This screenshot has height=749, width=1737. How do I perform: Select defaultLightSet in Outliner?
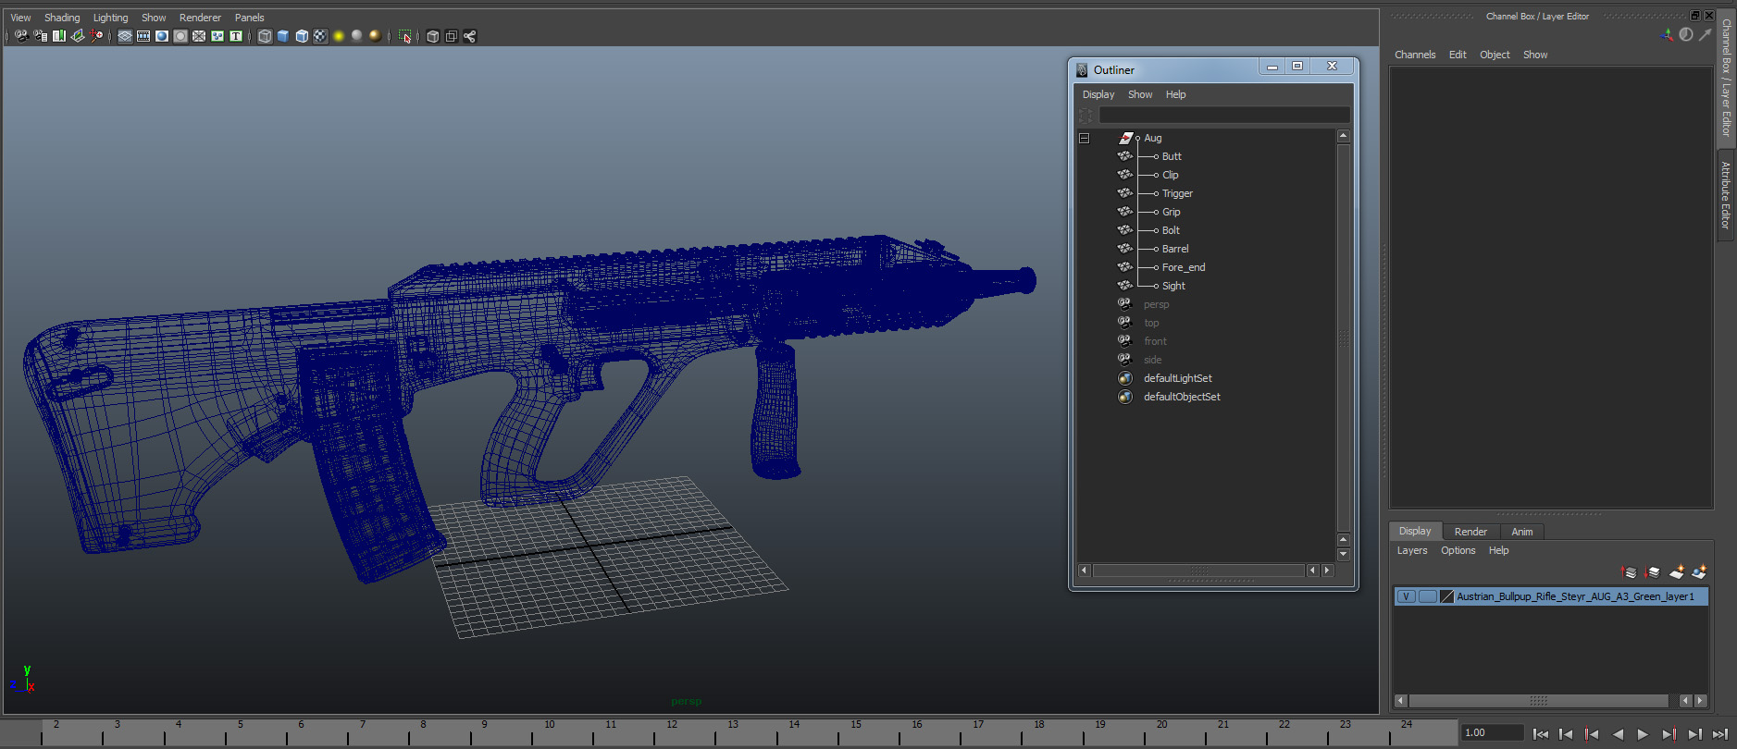coord(1177,378)
